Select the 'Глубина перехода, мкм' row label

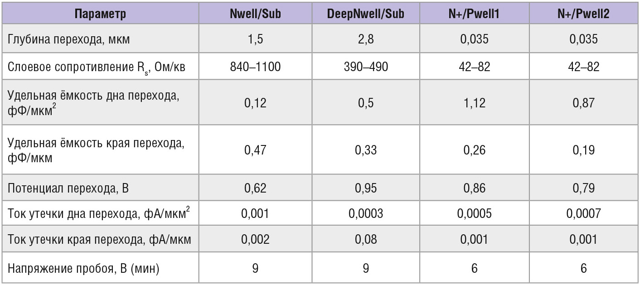(x=69, y=39)
